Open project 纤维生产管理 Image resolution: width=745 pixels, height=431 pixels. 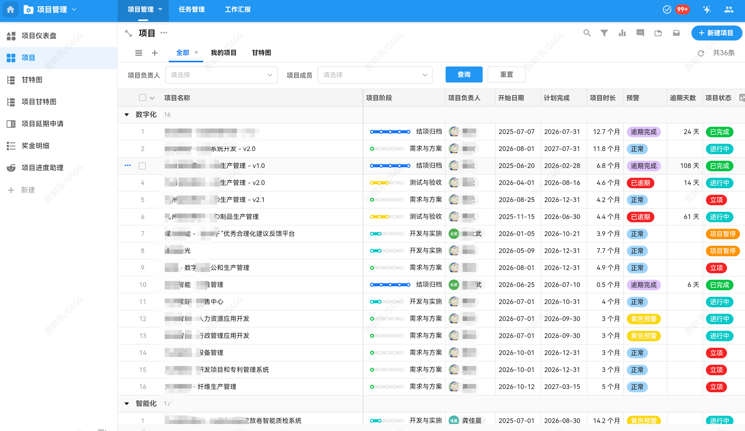(x=217, y=387)
